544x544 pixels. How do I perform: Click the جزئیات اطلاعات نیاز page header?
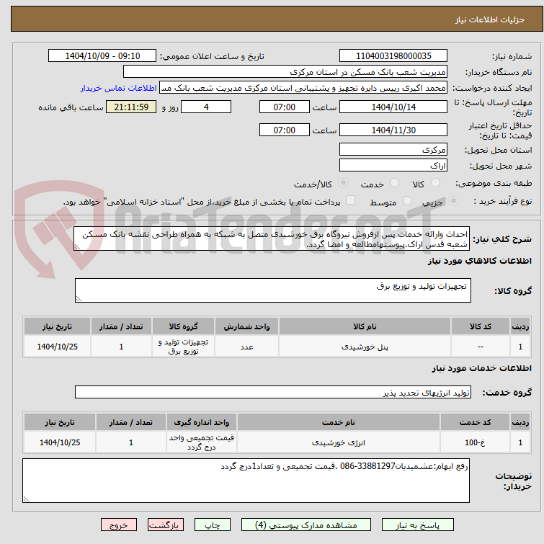point(277,19)
